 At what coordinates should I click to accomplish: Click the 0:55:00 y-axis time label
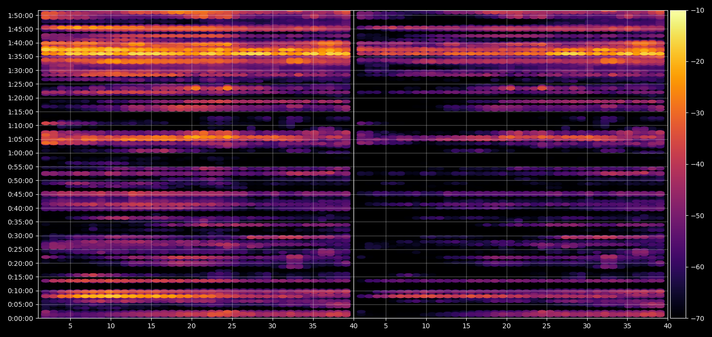21,167
